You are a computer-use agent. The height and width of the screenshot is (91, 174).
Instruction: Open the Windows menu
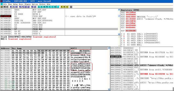(42, 4)
